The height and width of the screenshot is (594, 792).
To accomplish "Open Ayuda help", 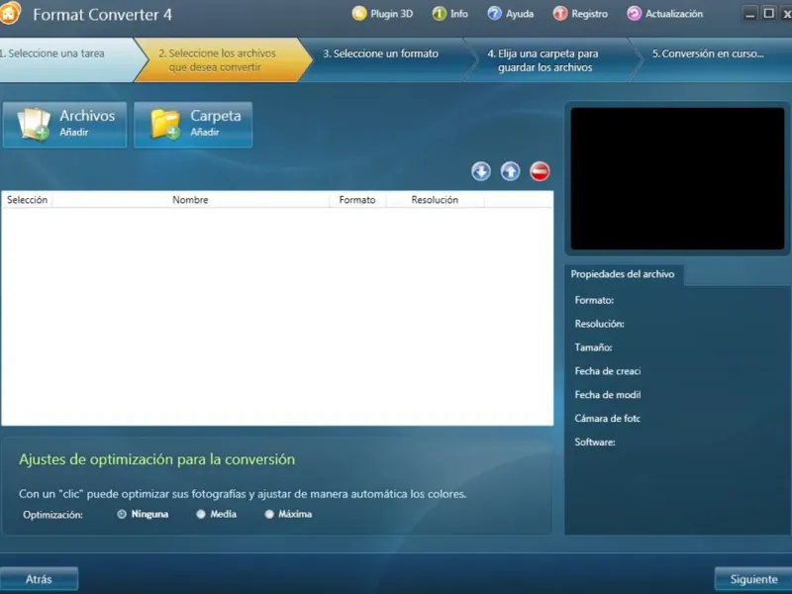I will [x=510, y=14].
